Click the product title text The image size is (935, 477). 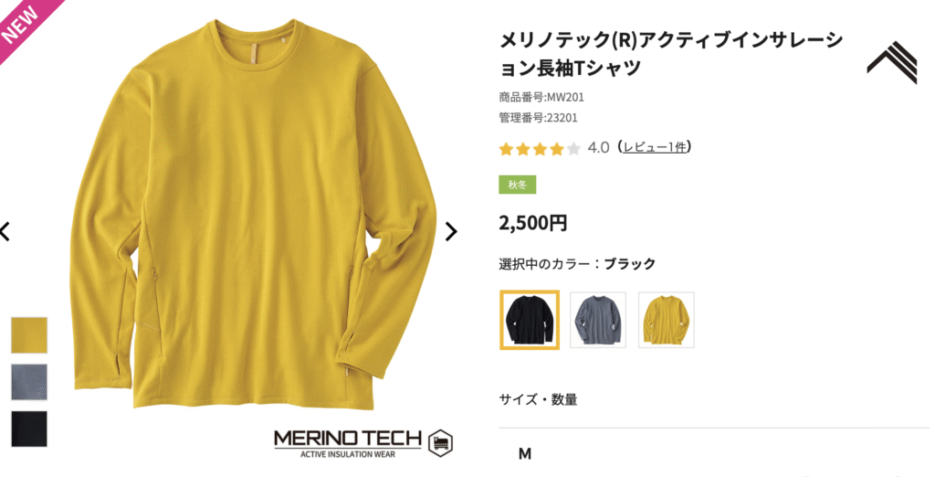tap(671, 54)
